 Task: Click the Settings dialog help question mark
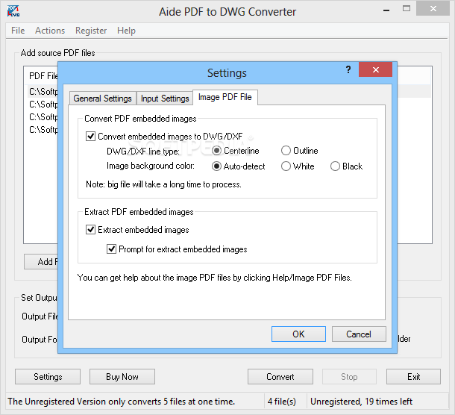tap(348, 69)
